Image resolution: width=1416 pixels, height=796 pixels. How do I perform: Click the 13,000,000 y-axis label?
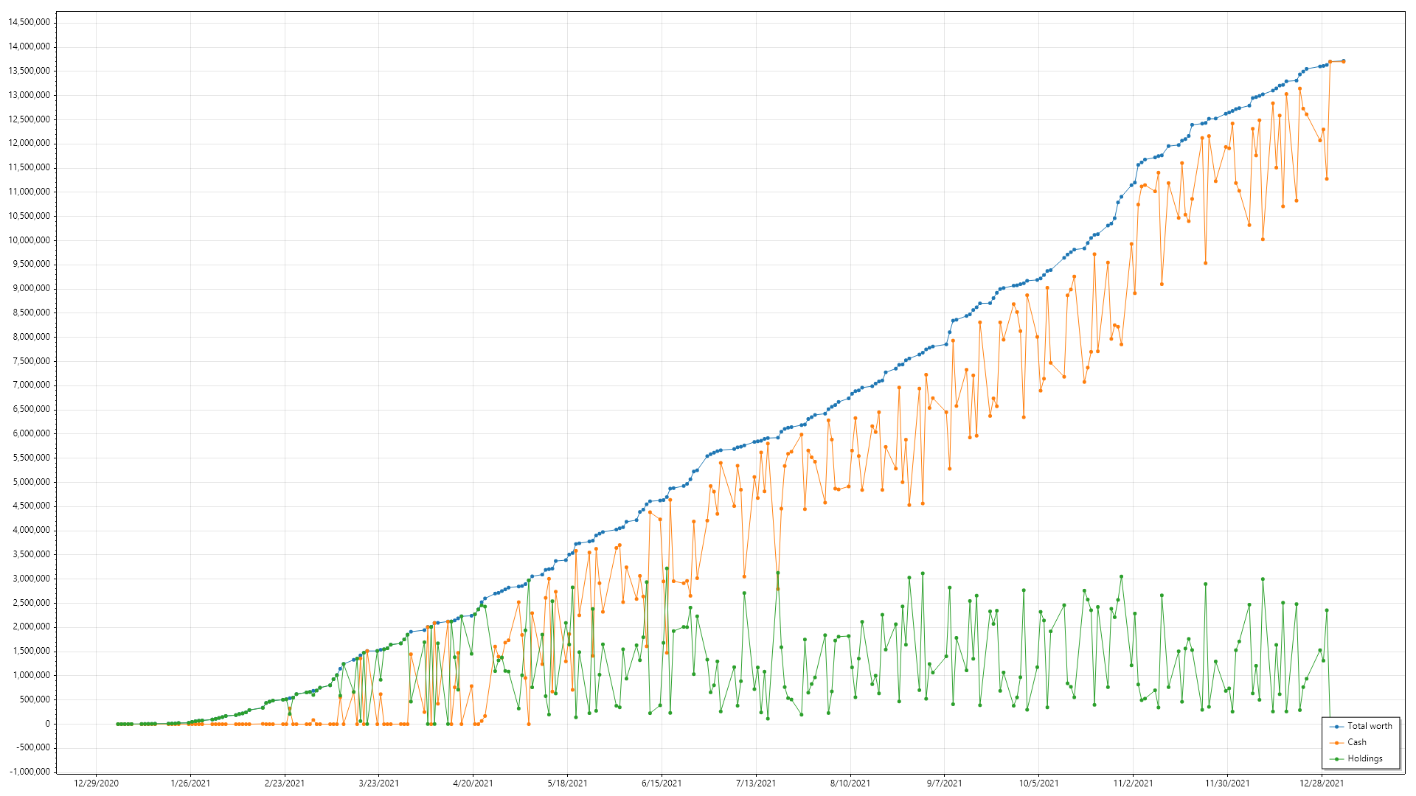(x=29, y=95)
